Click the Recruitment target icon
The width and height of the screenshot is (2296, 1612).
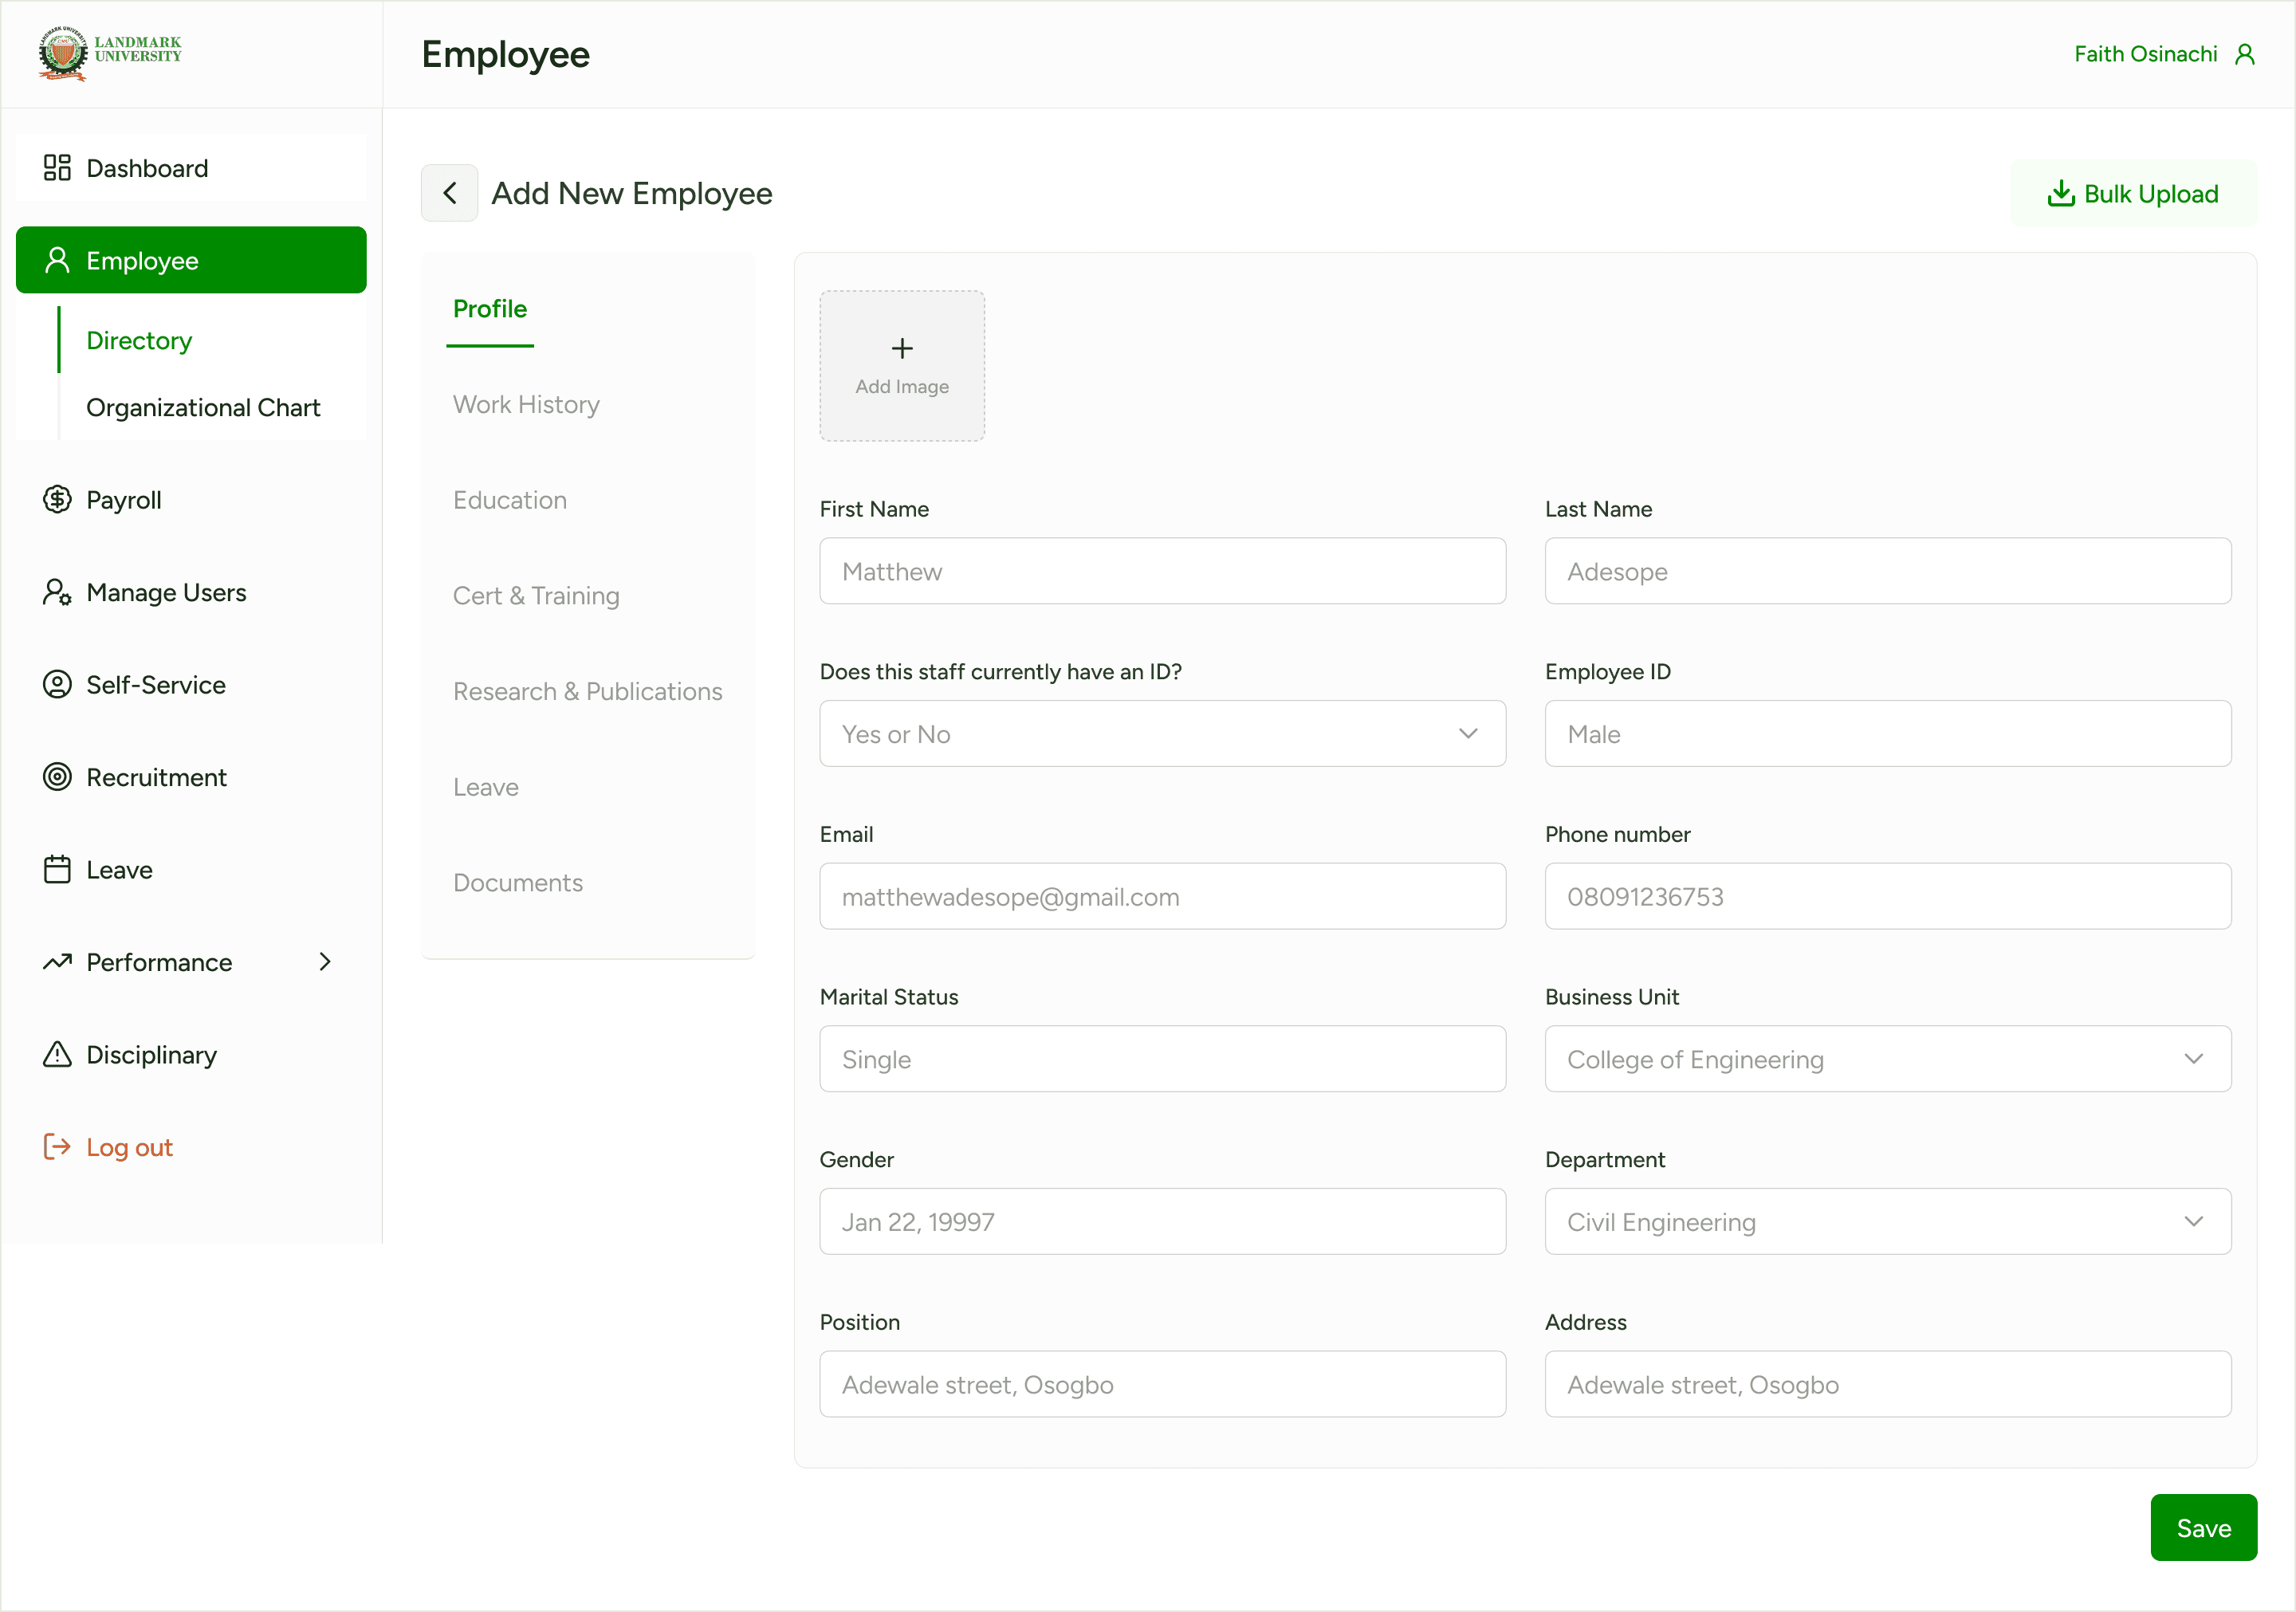point(57,777)
